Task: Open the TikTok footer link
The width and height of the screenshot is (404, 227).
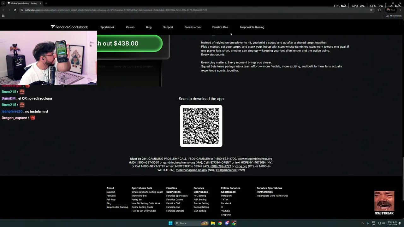Action: click(225, 200)
